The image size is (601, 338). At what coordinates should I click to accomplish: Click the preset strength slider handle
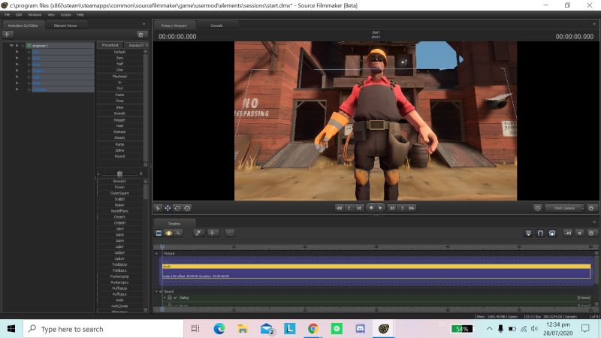(119, 174)
